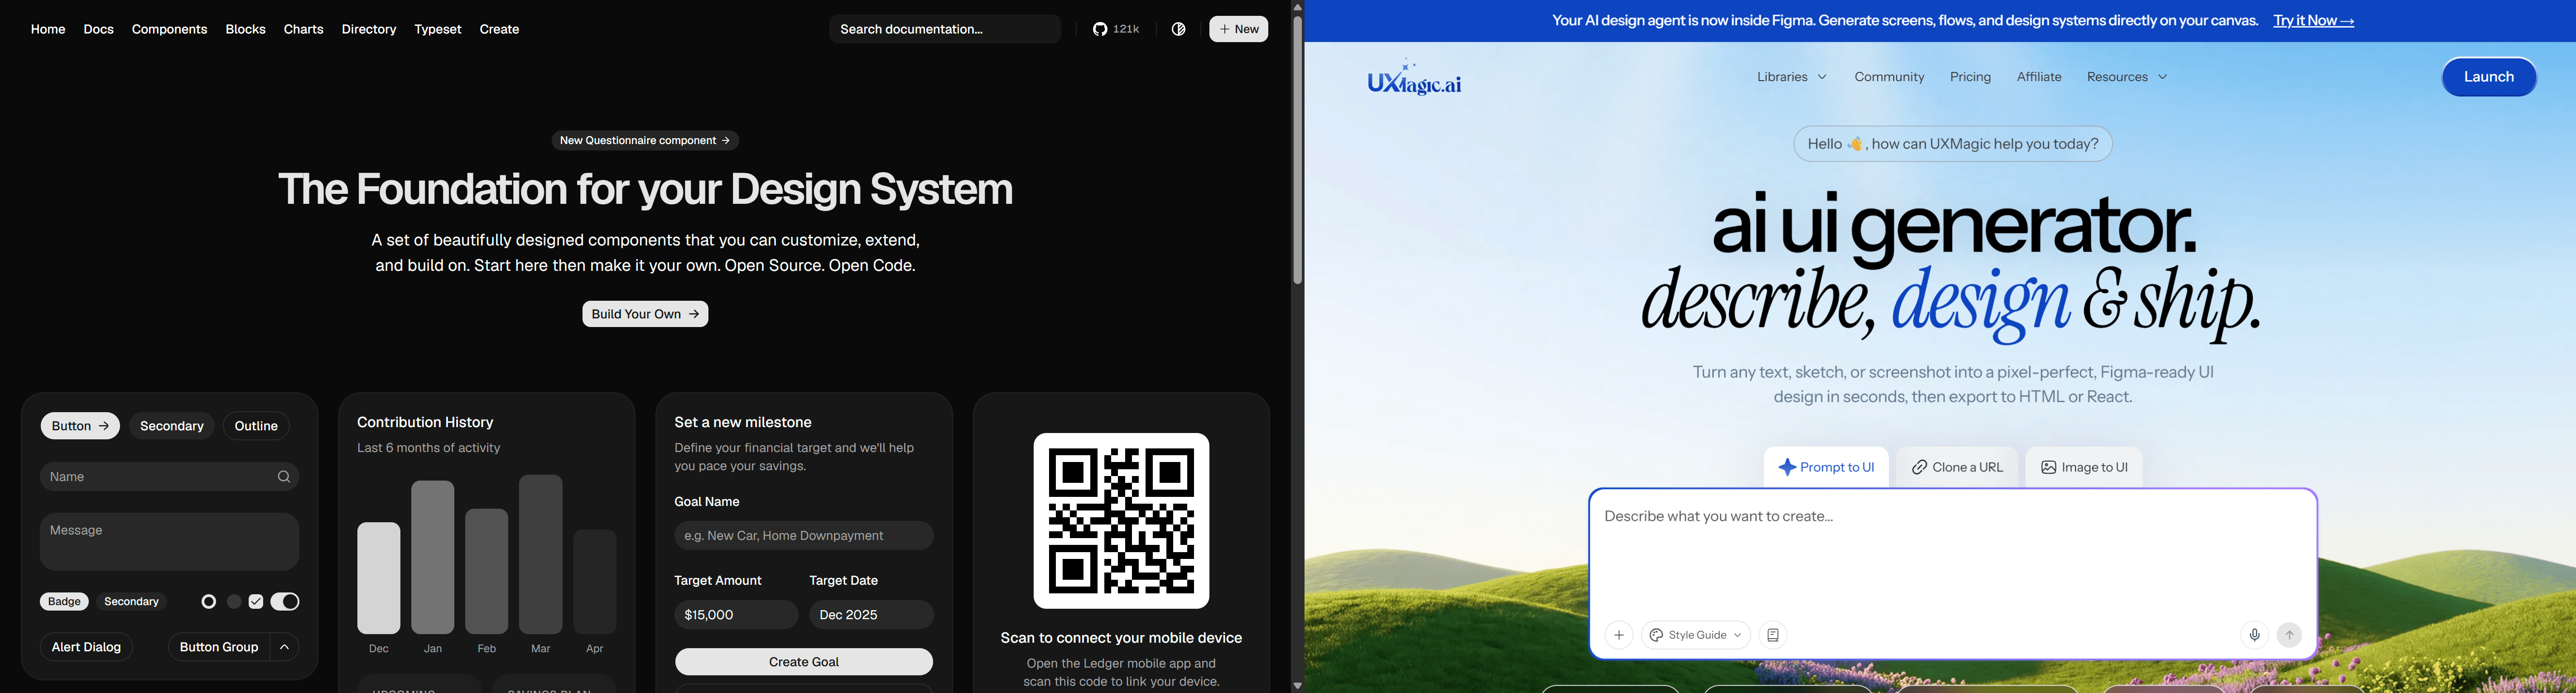Viewport: 2576px width, 693px height.
Task: Focus the Search documentation field
Action: pos(945,29)
